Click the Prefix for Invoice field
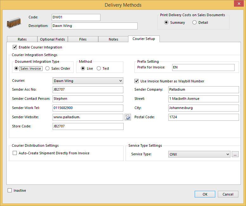The image size is (246, 206). [203, 68]
